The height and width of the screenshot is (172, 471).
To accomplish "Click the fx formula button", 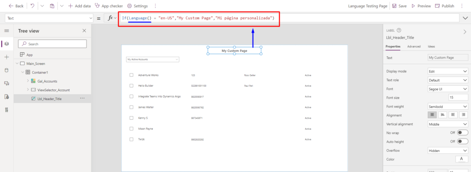I will [112, 18].
